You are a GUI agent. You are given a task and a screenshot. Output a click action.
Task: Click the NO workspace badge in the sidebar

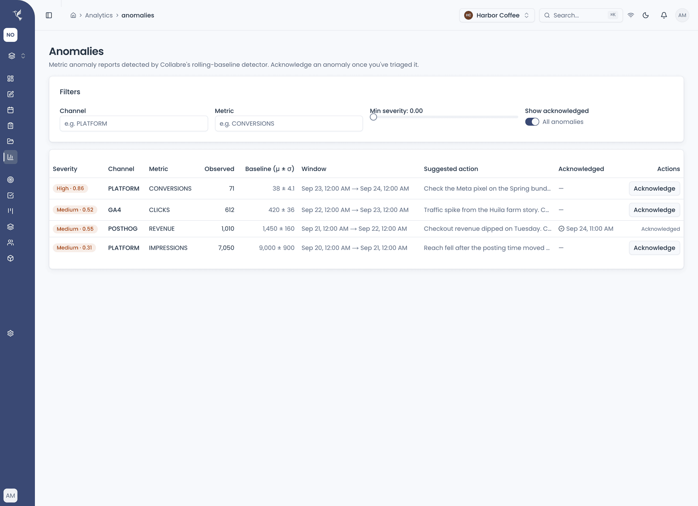[10, 35]
